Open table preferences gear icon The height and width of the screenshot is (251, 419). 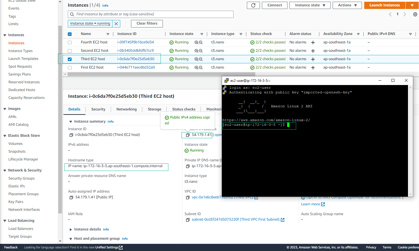415,14
